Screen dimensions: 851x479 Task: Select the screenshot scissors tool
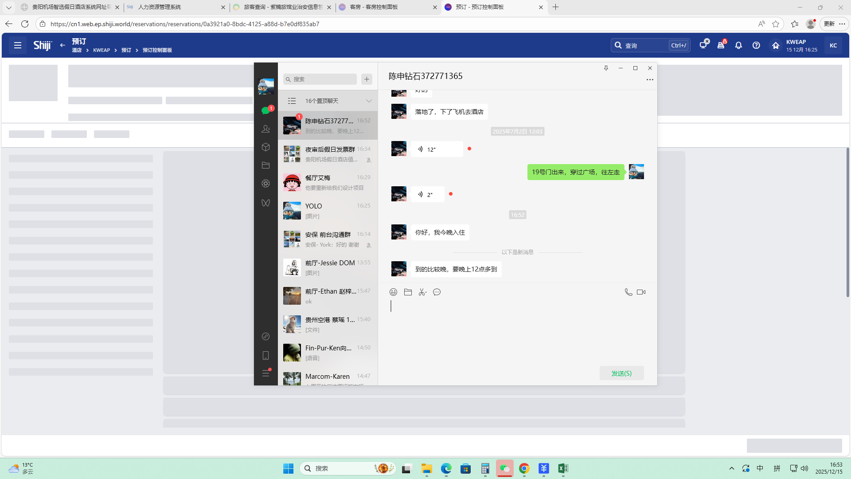422,292
